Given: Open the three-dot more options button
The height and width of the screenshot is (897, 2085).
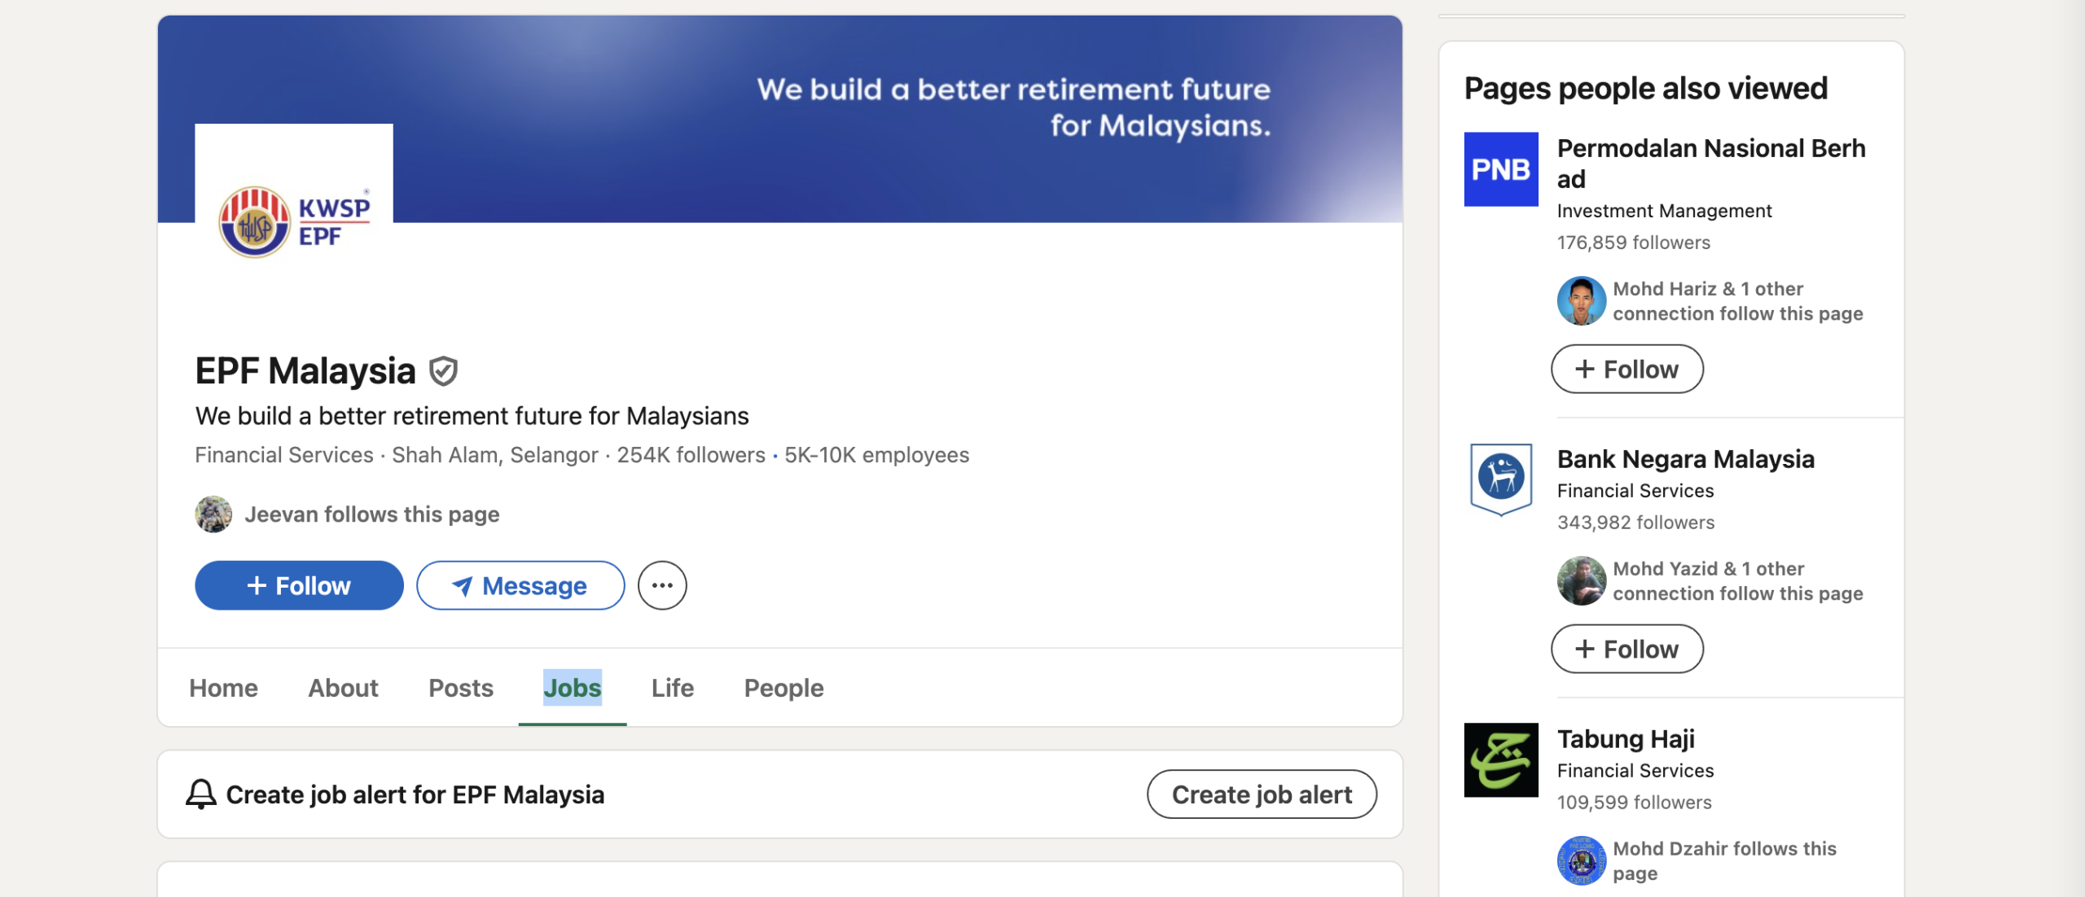Looking at the screenshot, I should (662, 585).
